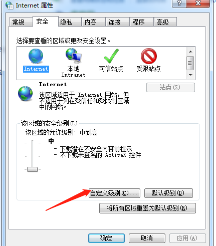Select the 本地 Intranet zone icon

pos(74,56)
